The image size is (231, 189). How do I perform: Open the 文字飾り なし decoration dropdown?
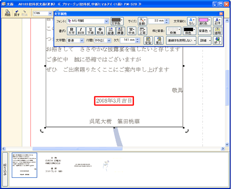[x=191, y=21]
